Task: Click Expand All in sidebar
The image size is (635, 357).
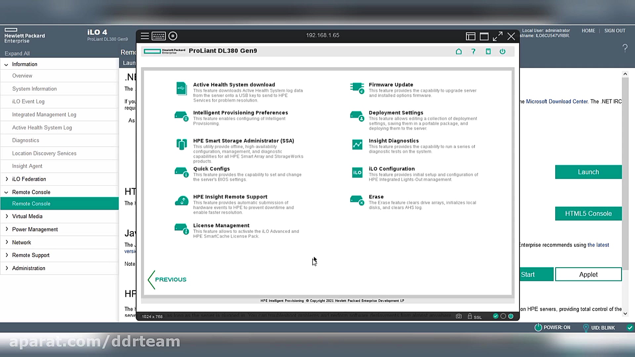Action: pyautogui.click(x=17, y=54)
